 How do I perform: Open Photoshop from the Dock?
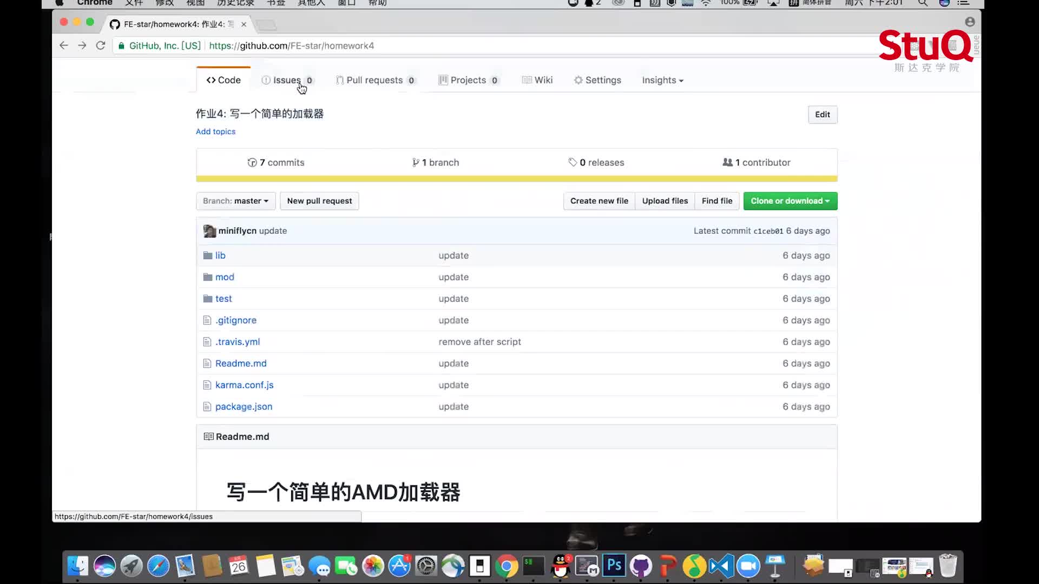(x=614, y=566)
